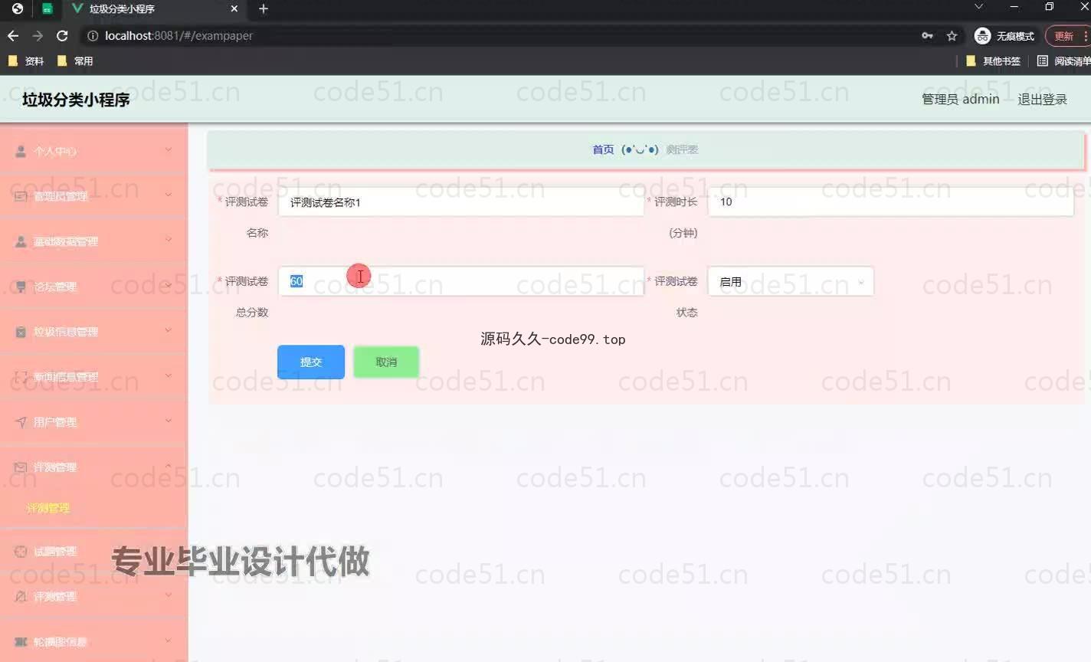
Task: Open the 用户管理 menu
Action: pos(93,422)
